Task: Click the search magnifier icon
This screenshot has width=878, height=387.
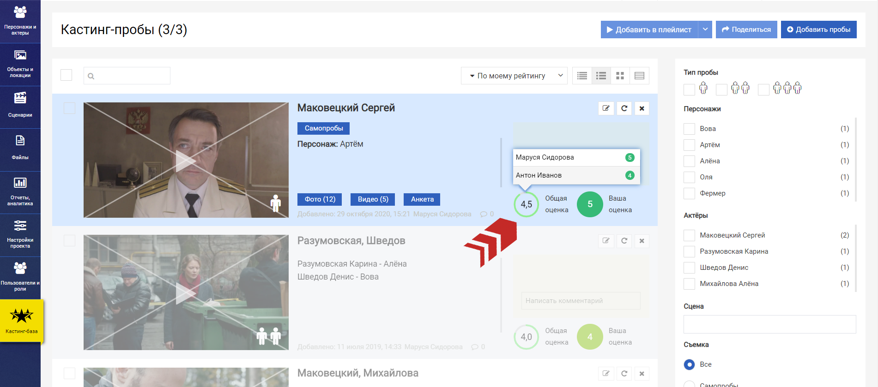Action: coord(91,76)
